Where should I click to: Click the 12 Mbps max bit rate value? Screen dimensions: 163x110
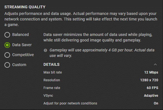tap(151, 72)
